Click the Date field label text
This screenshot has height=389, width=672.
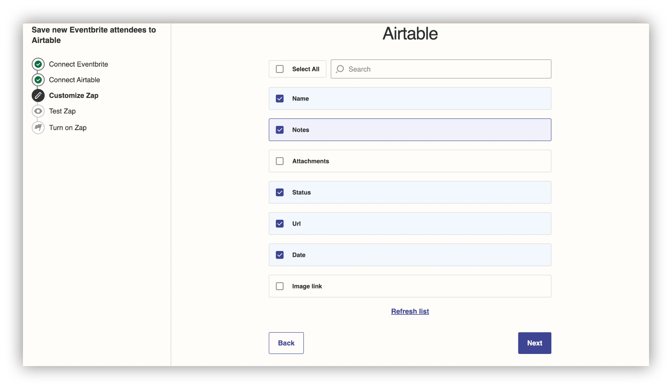coord(299,255)
